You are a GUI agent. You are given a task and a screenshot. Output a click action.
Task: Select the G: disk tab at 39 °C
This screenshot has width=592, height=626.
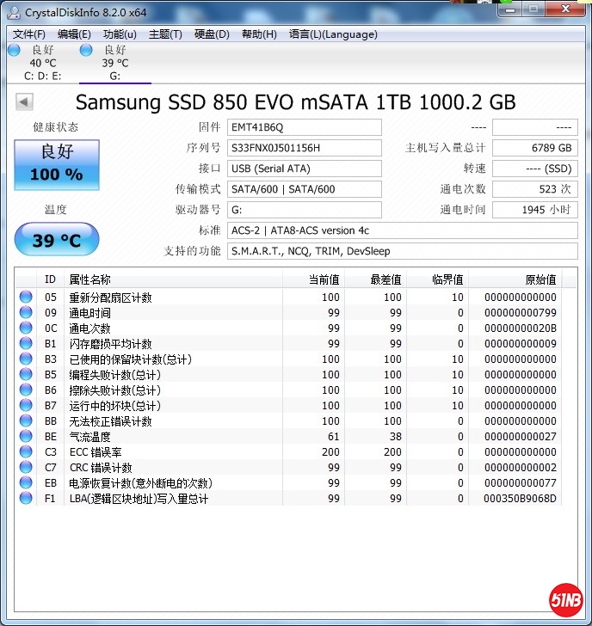tap(114, 63)
